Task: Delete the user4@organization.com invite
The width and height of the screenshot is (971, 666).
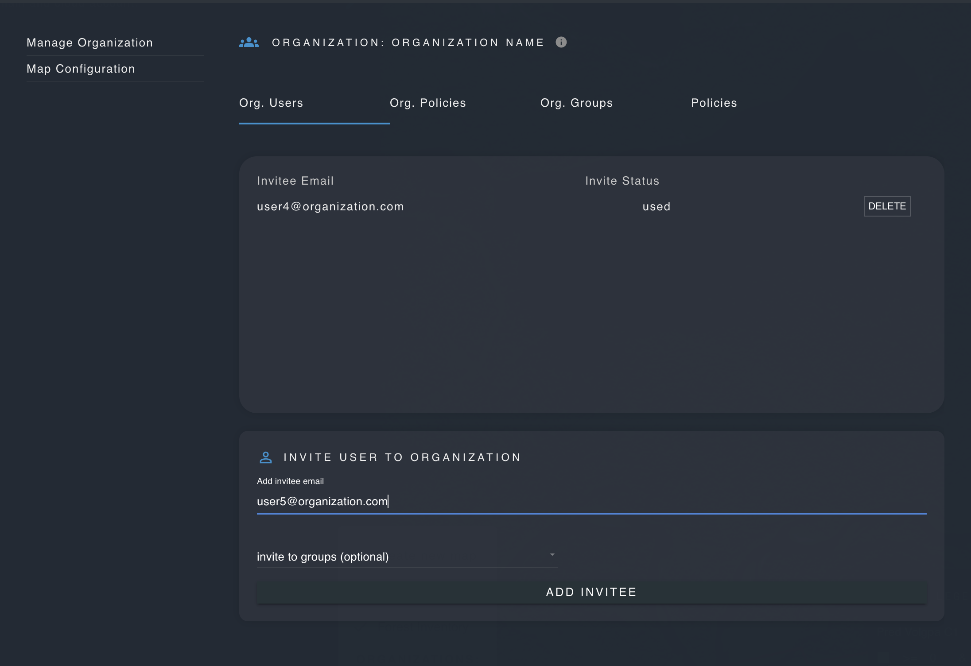Action: (x=887, y=206)
